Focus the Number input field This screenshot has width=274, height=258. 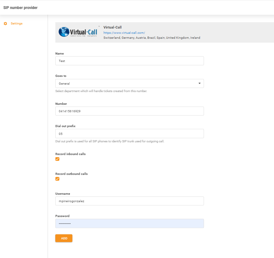129,111
